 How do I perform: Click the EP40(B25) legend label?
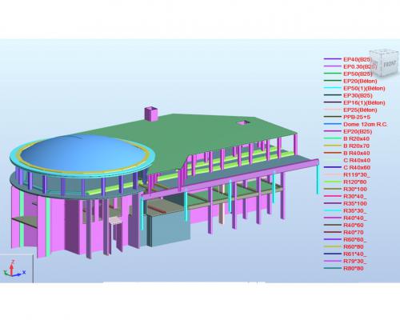(358, 59)
